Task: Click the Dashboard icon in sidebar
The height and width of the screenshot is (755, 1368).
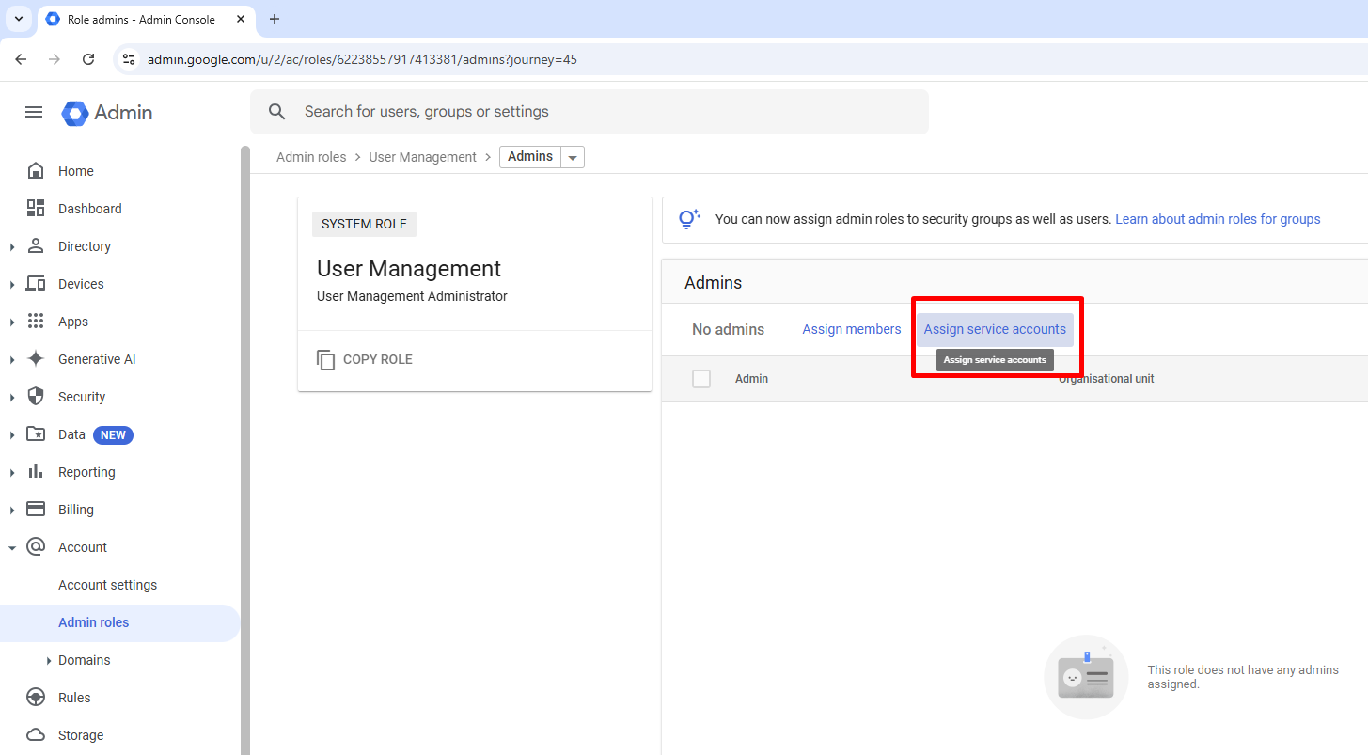Action: 36,209
